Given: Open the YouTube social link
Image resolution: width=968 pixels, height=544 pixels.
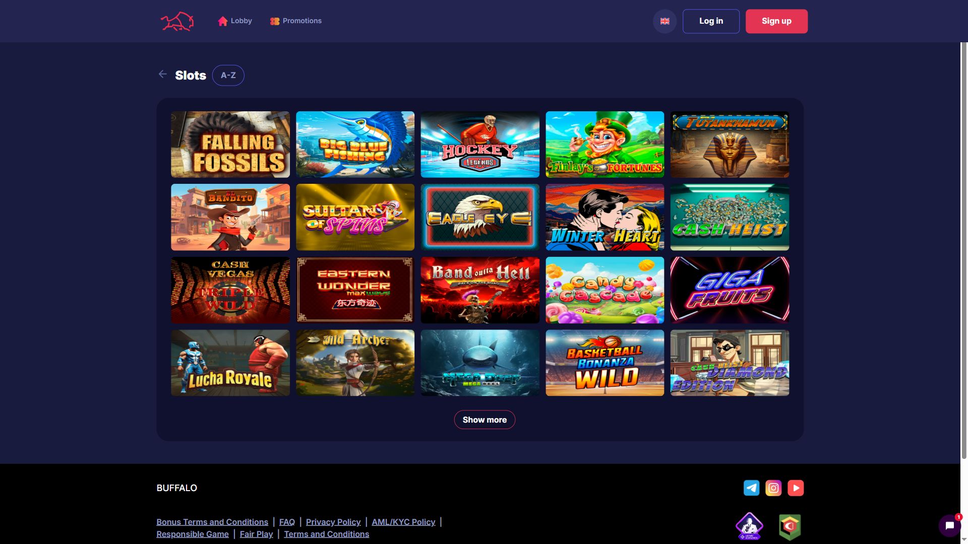Looking at the screenshot, I should (796, 488).
